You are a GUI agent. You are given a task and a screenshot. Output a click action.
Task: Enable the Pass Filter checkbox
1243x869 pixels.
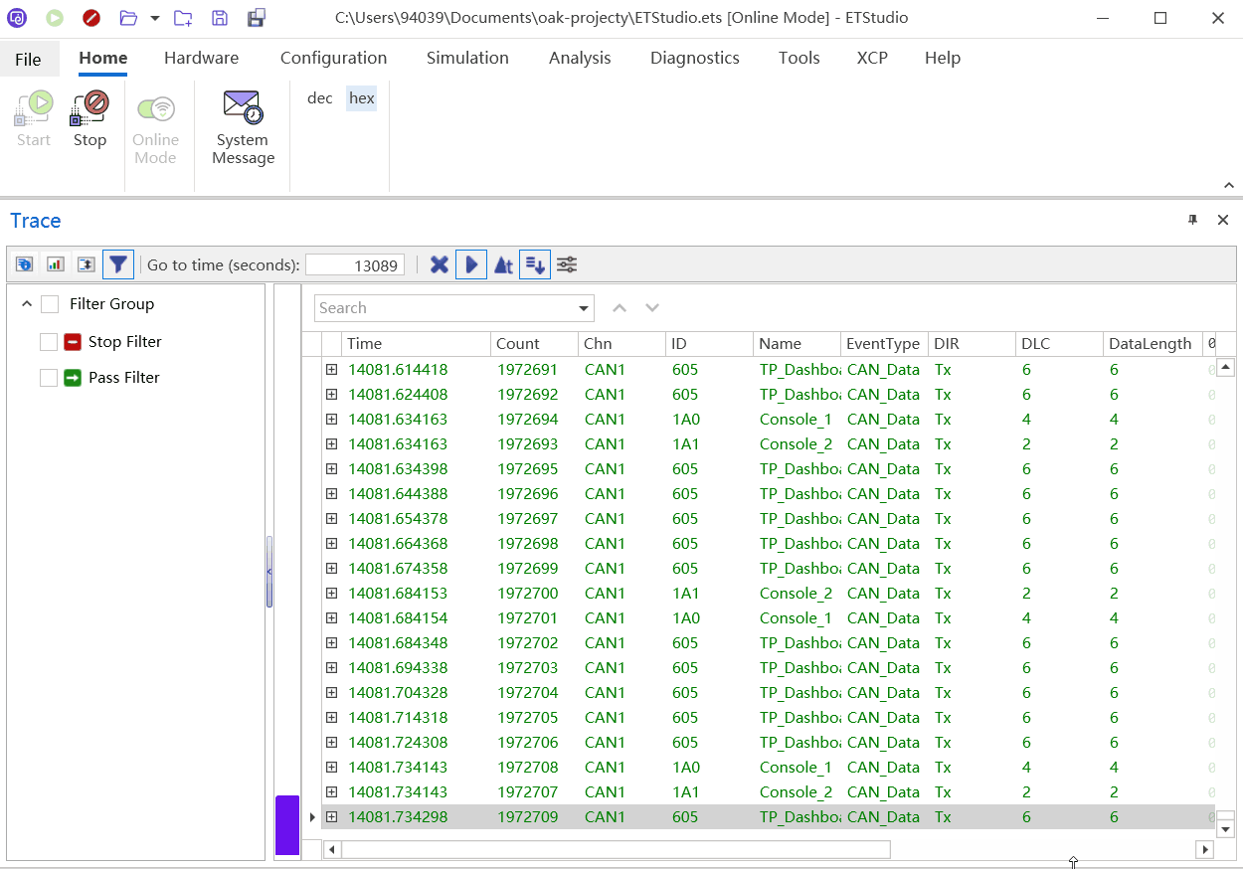pos(49,378)
